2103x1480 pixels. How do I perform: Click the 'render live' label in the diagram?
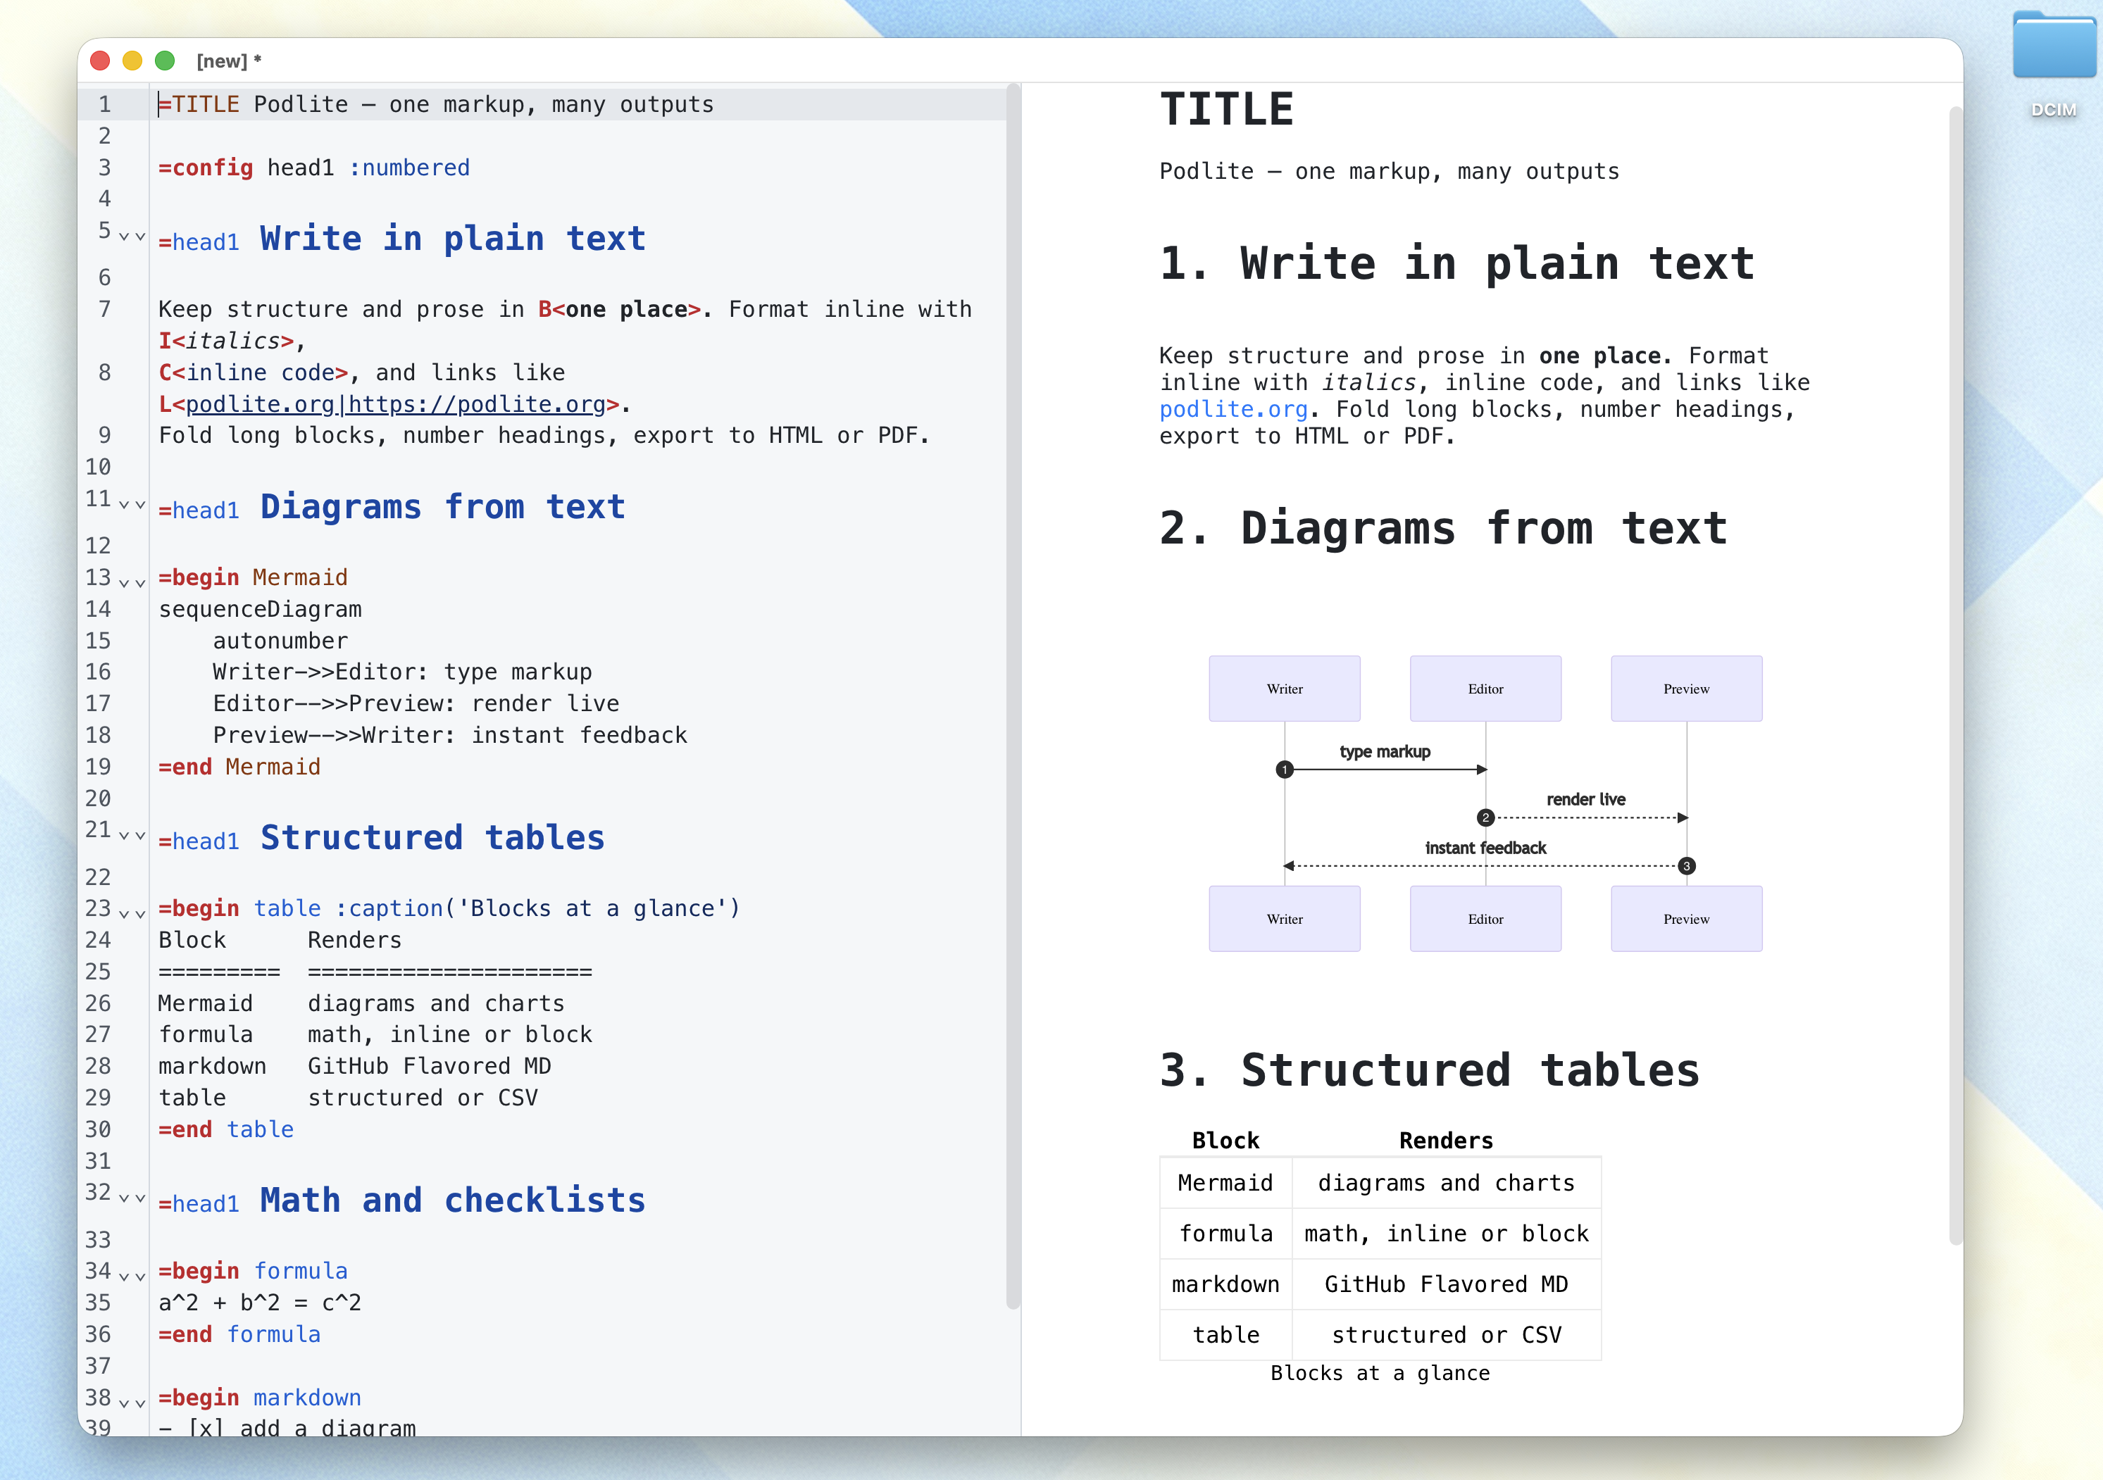click(1587, 800)
